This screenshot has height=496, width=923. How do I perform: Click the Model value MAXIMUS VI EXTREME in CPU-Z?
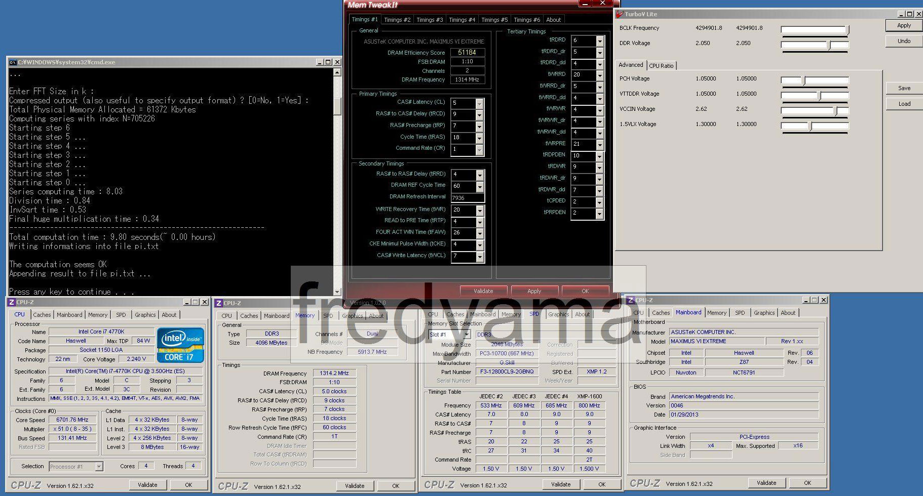tap(716, 342)
